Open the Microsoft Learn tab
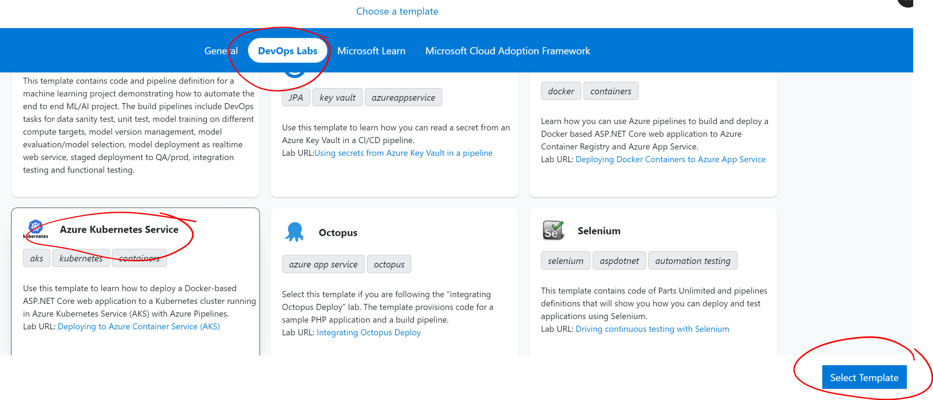Screen dimensions: 933x400 [x=371, y=51]
